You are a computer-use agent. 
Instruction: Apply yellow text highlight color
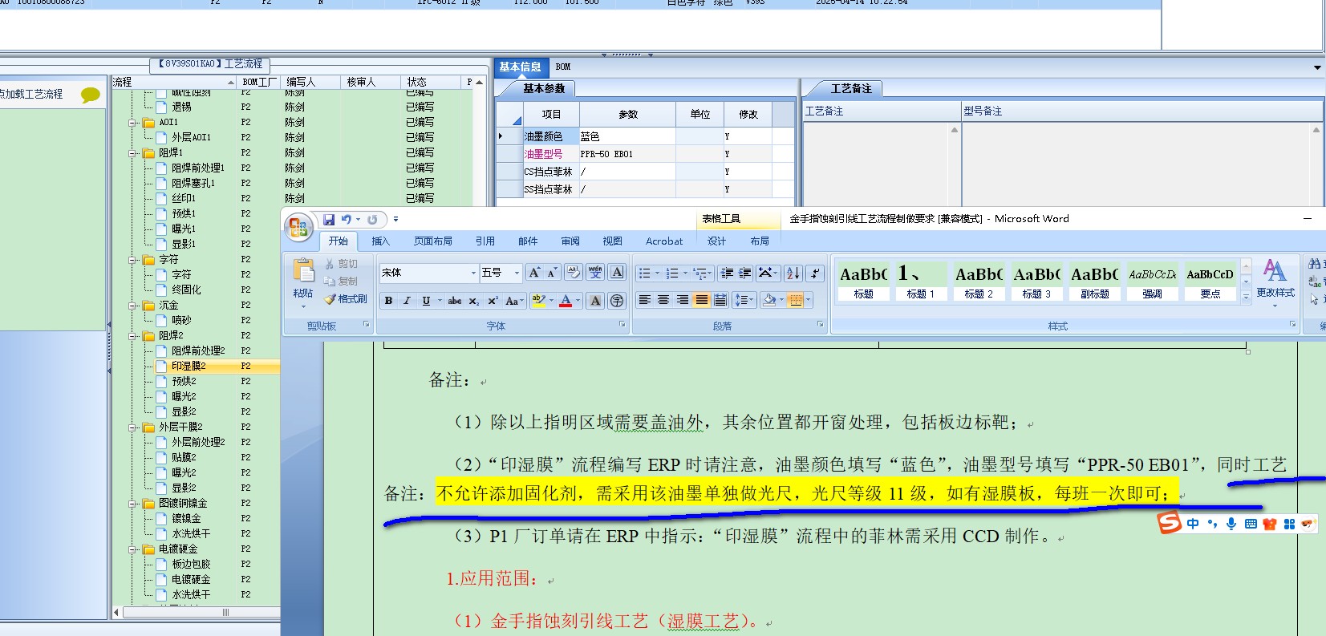tap(538, 301)
